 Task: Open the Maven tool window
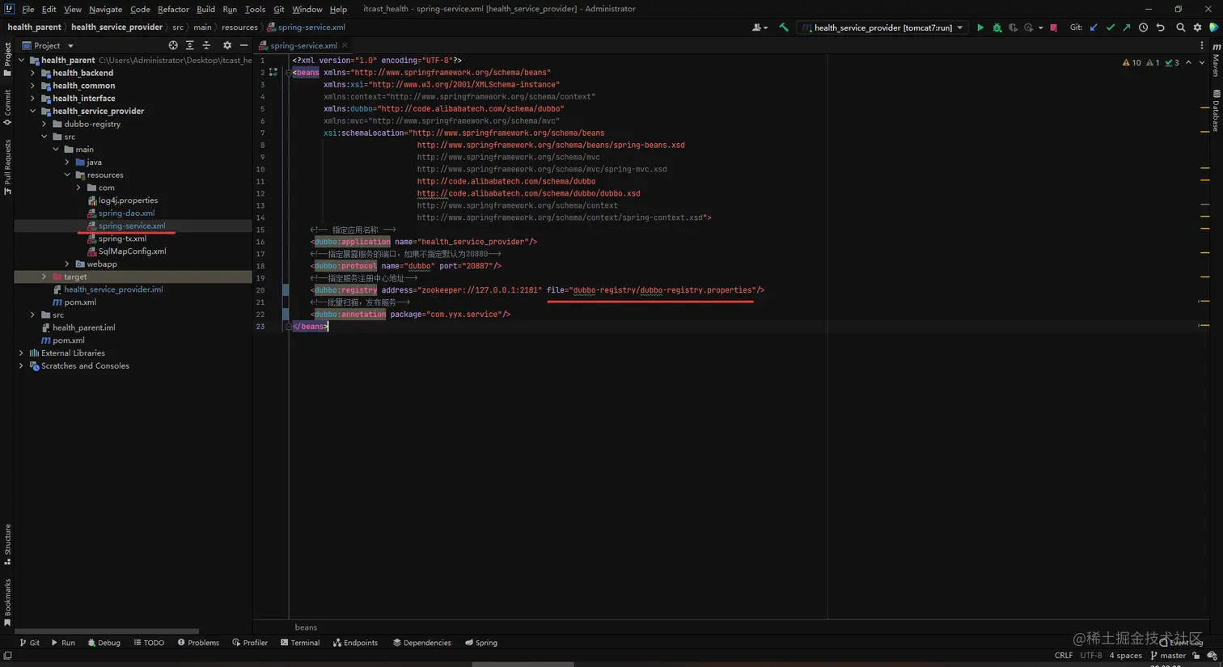click(x=1217, y=61)
